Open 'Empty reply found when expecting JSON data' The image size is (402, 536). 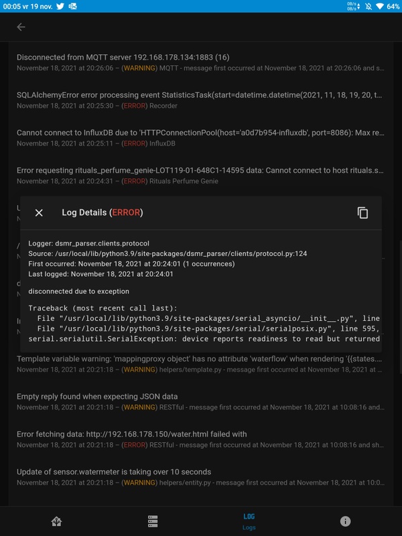point(200,401)
